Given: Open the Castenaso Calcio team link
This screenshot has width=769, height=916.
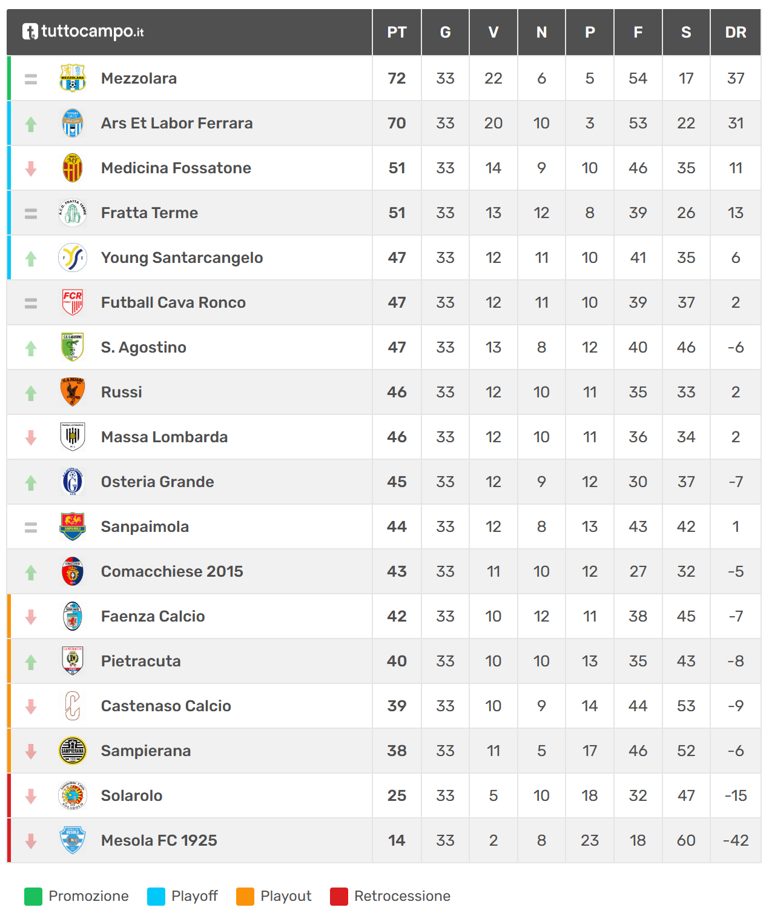Looking at the screenshot, I should [x=166, y=706].
